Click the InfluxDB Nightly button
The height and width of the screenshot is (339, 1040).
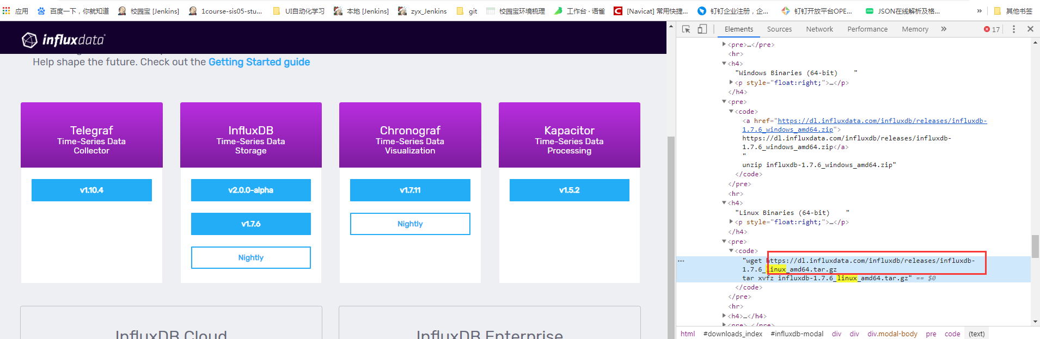251,257
